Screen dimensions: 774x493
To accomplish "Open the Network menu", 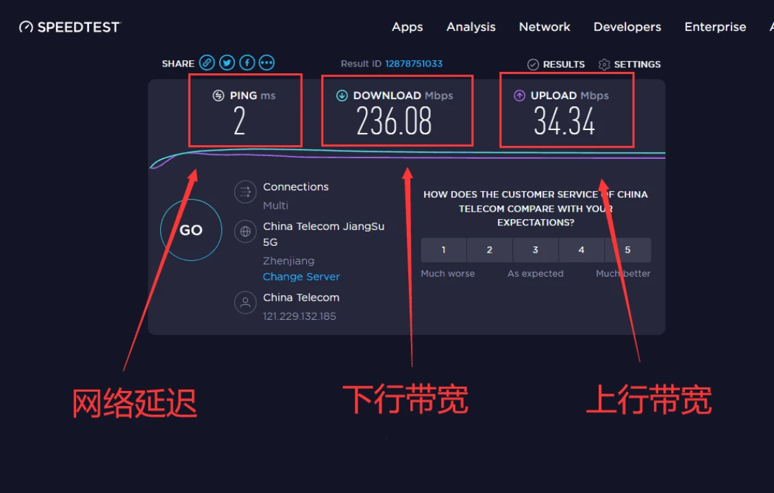I will (x=545, y=27).
